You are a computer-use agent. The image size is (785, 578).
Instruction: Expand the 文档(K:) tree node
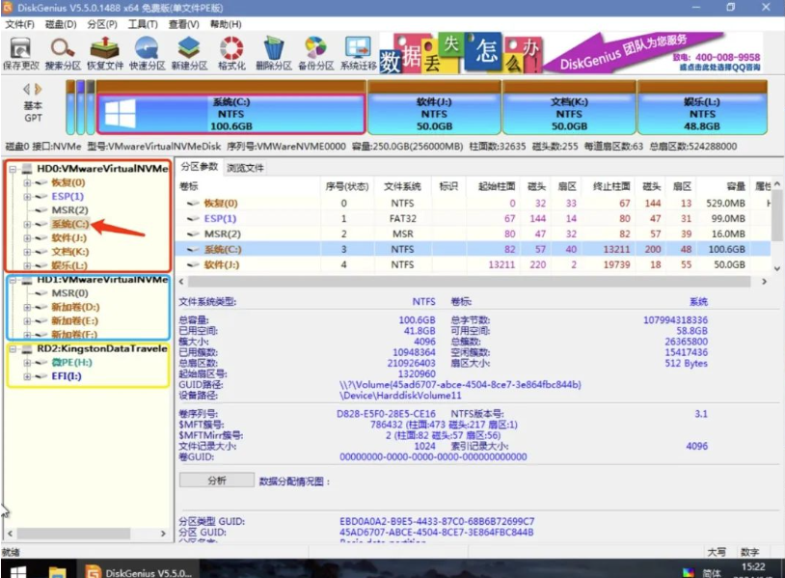(x=27, y=252)
